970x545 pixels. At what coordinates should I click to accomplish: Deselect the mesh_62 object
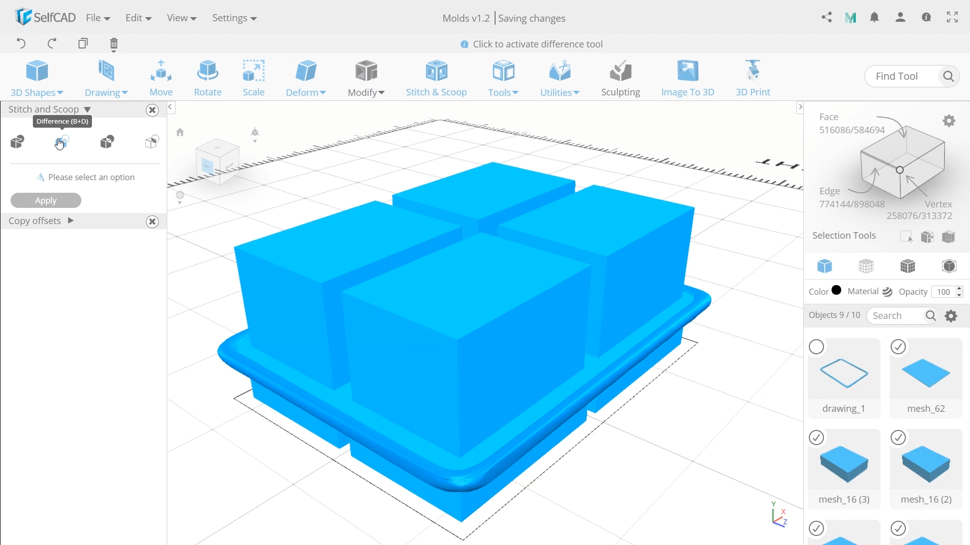point(898,347)
